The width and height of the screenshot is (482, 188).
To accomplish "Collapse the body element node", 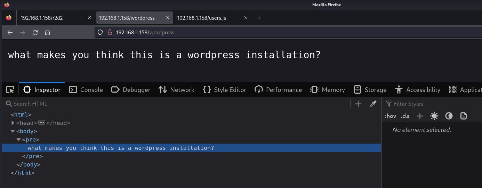I will click(x=13, y=131).
